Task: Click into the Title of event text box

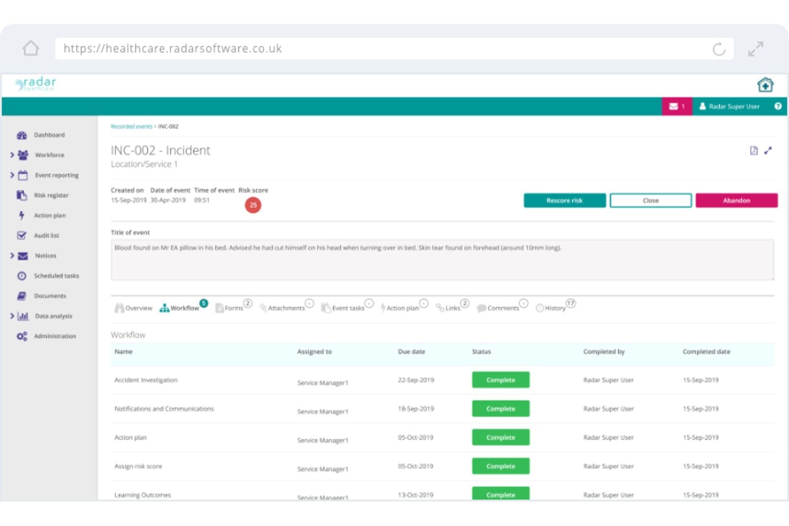Action: point(442,260)
